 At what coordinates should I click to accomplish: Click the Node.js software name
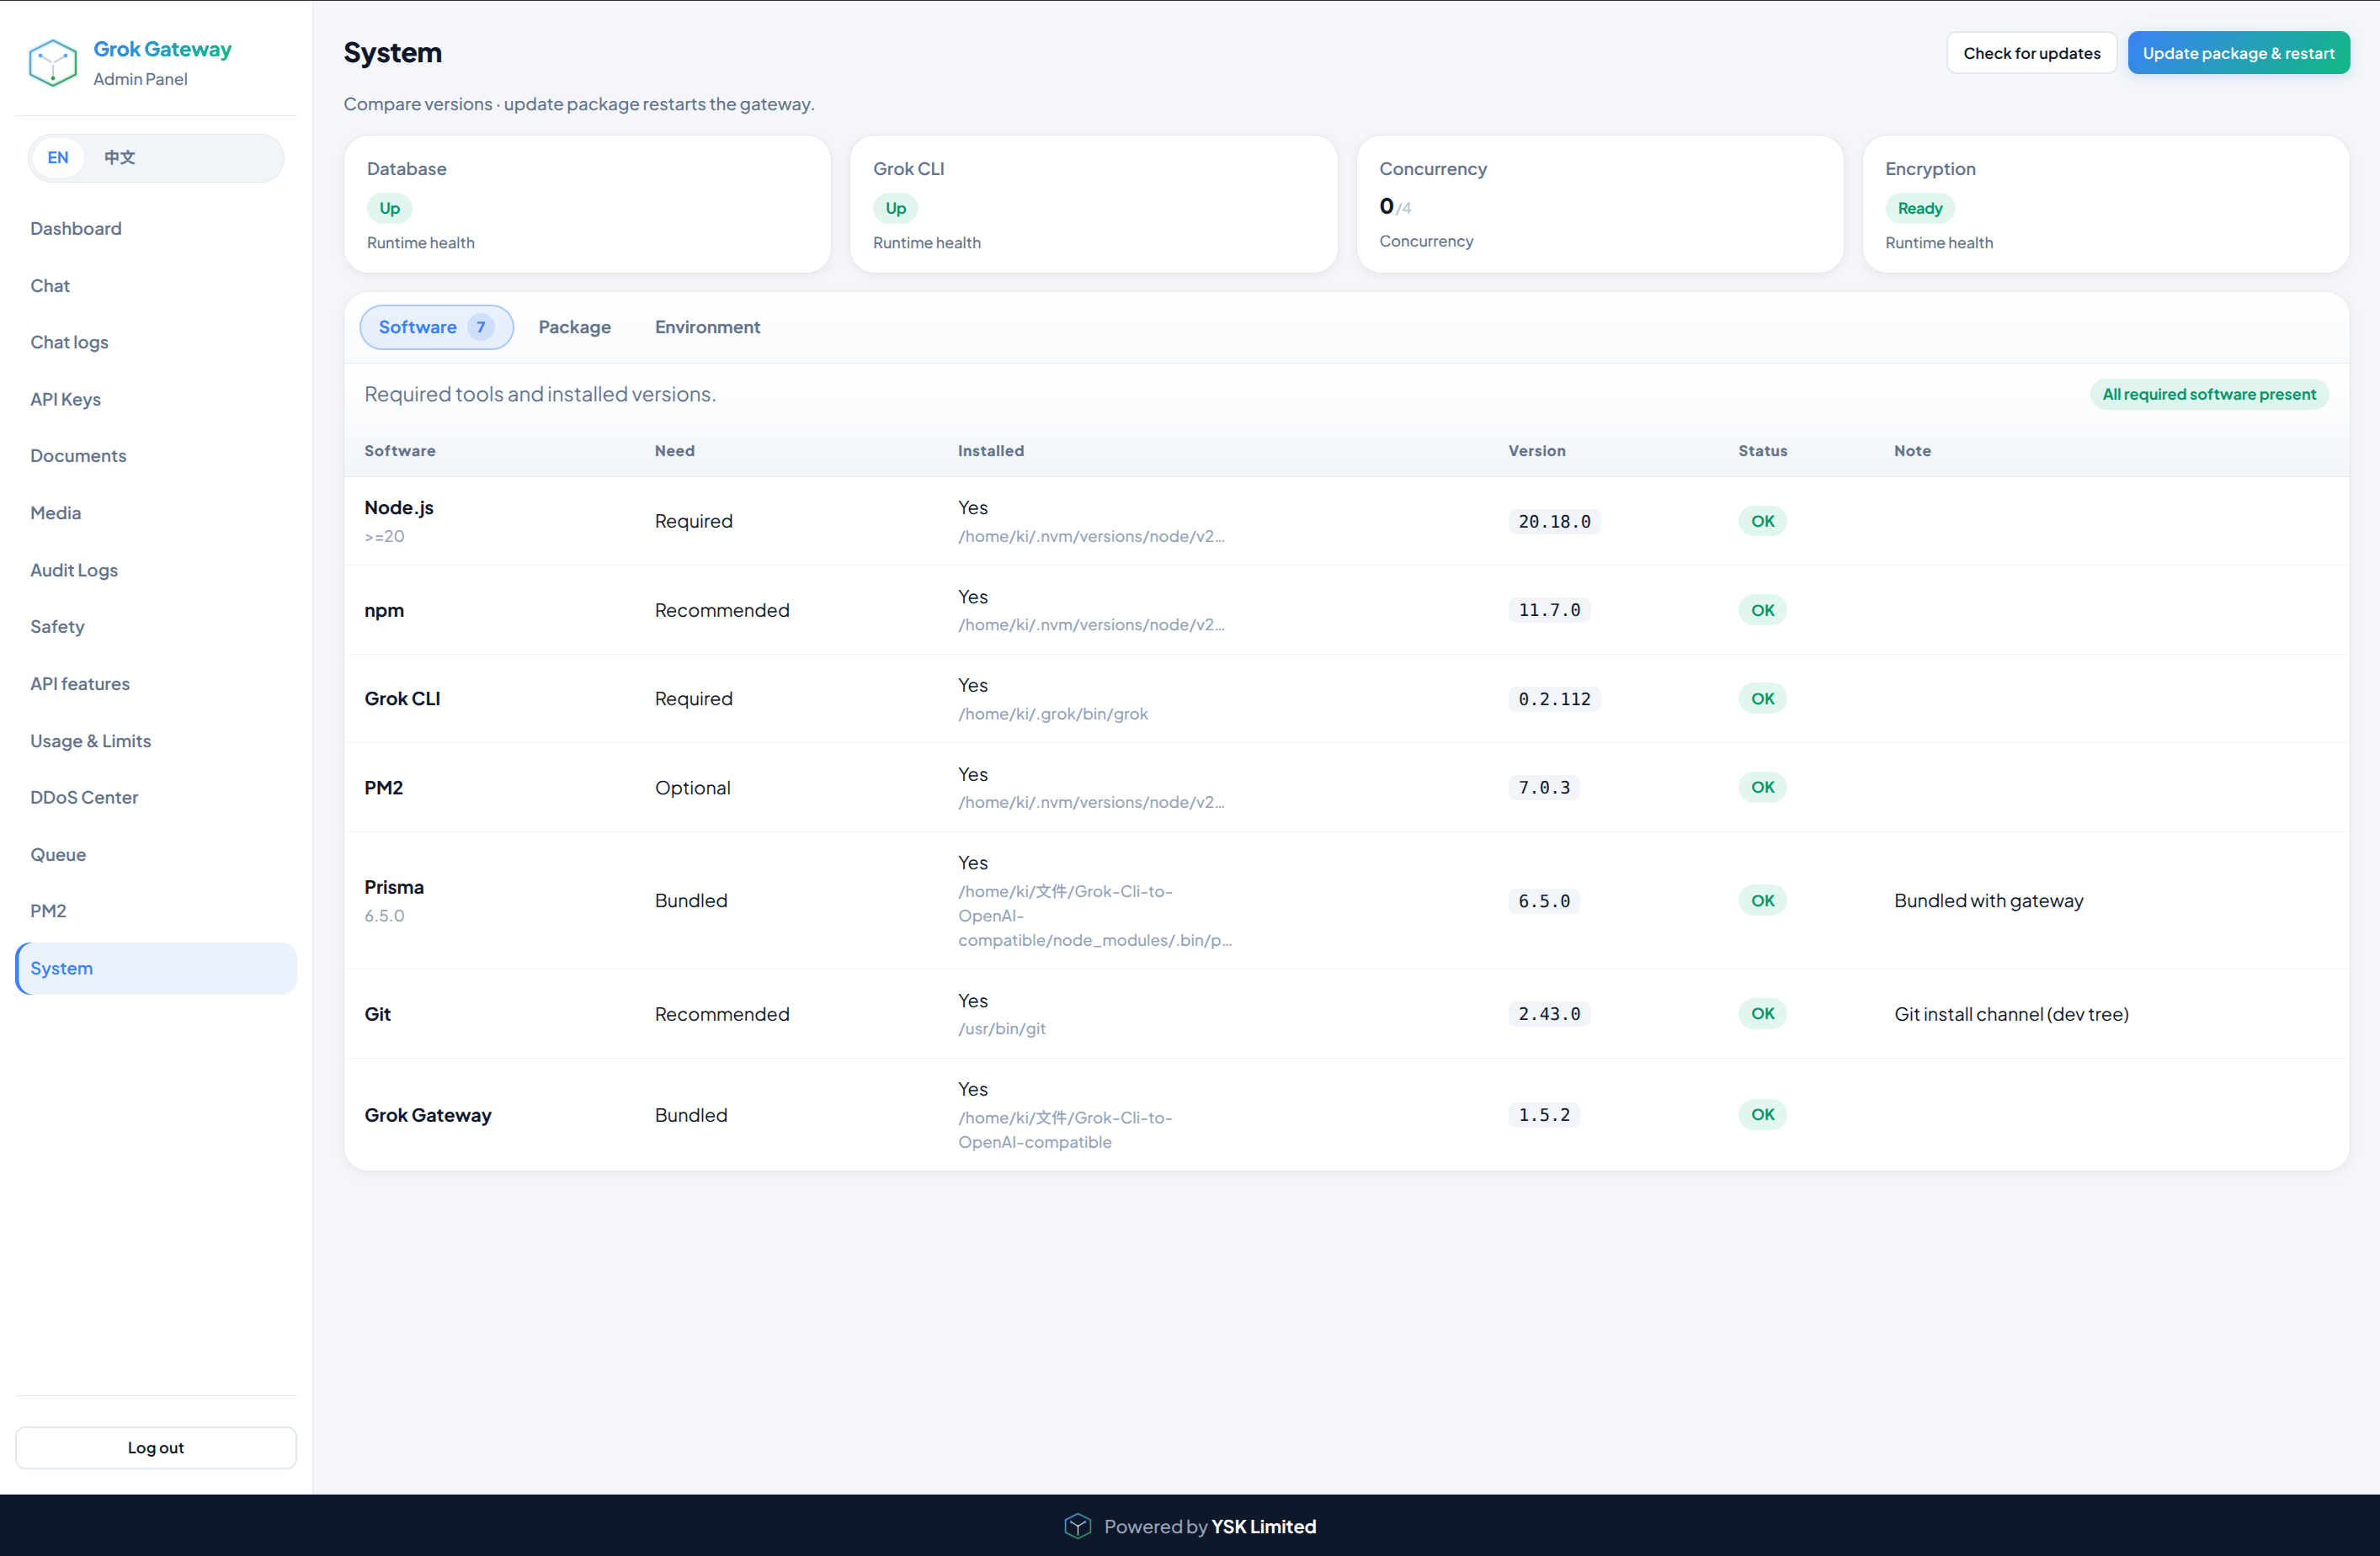pyautogui.click(x=399, y=507)
